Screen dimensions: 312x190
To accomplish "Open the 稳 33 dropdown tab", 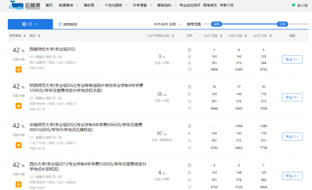I will pos(30,24).
